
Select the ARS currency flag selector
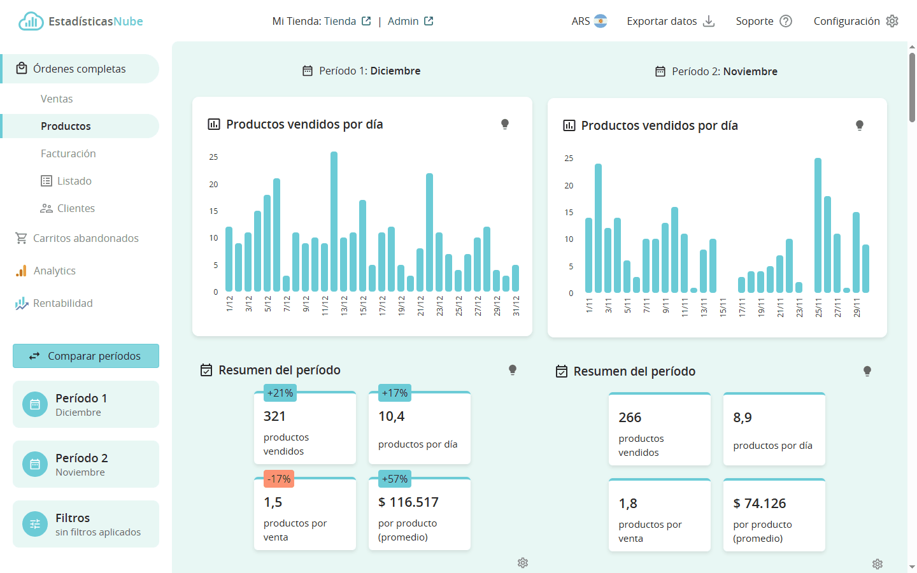point(600,21)
